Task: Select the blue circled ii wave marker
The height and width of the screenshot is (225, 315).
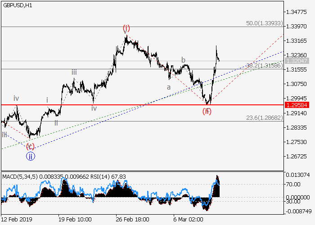Action: [x=30, y=156]
